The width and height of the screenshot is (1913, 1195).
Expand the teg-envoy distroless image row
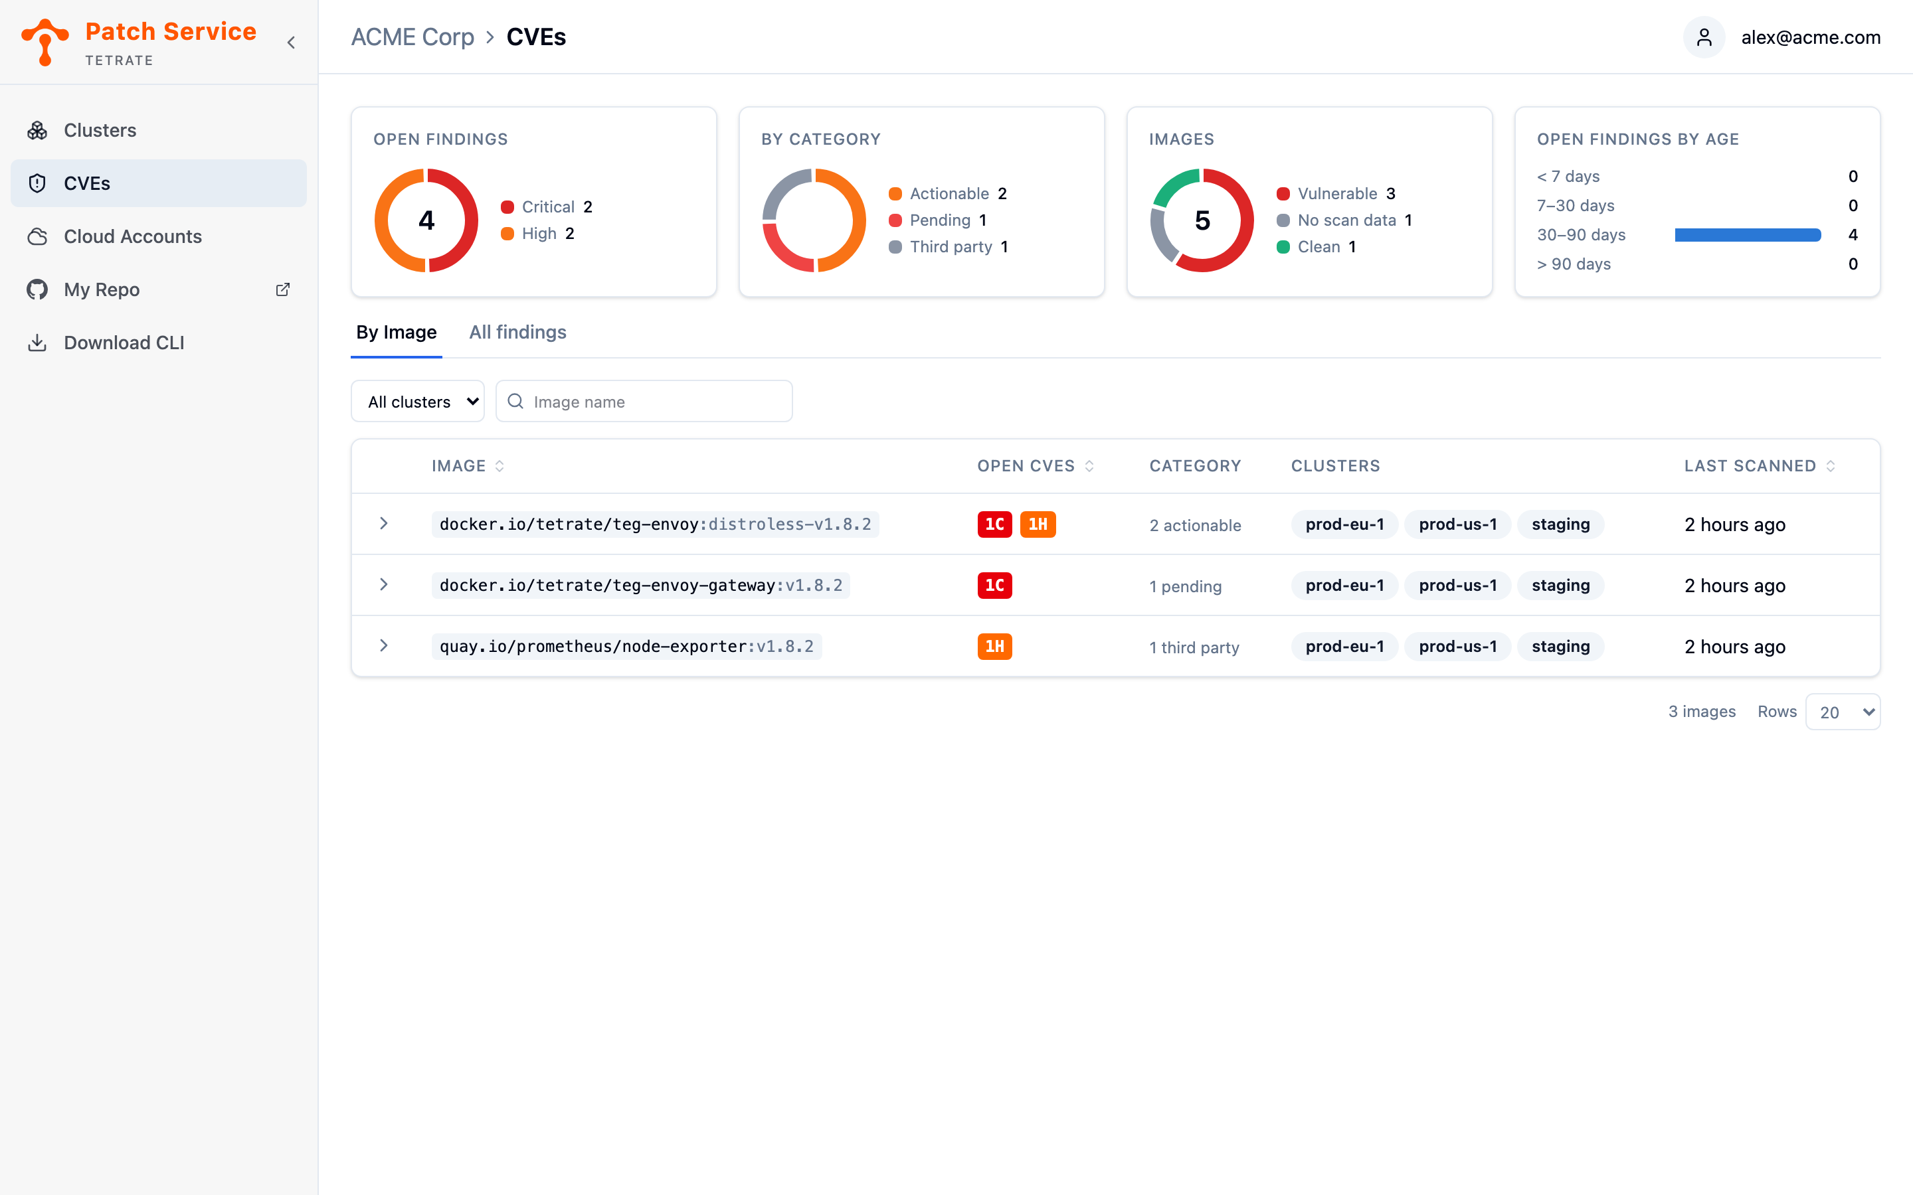click(383, 523)
